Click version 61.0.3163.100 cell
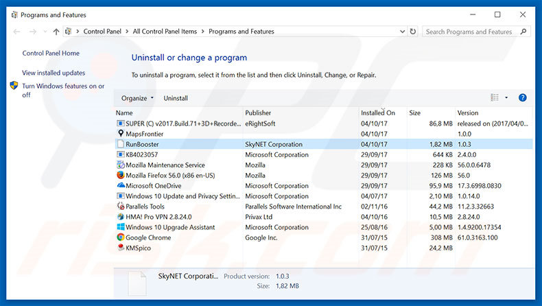The width and height of the screenshot is (542, 306). click(478, 237)
